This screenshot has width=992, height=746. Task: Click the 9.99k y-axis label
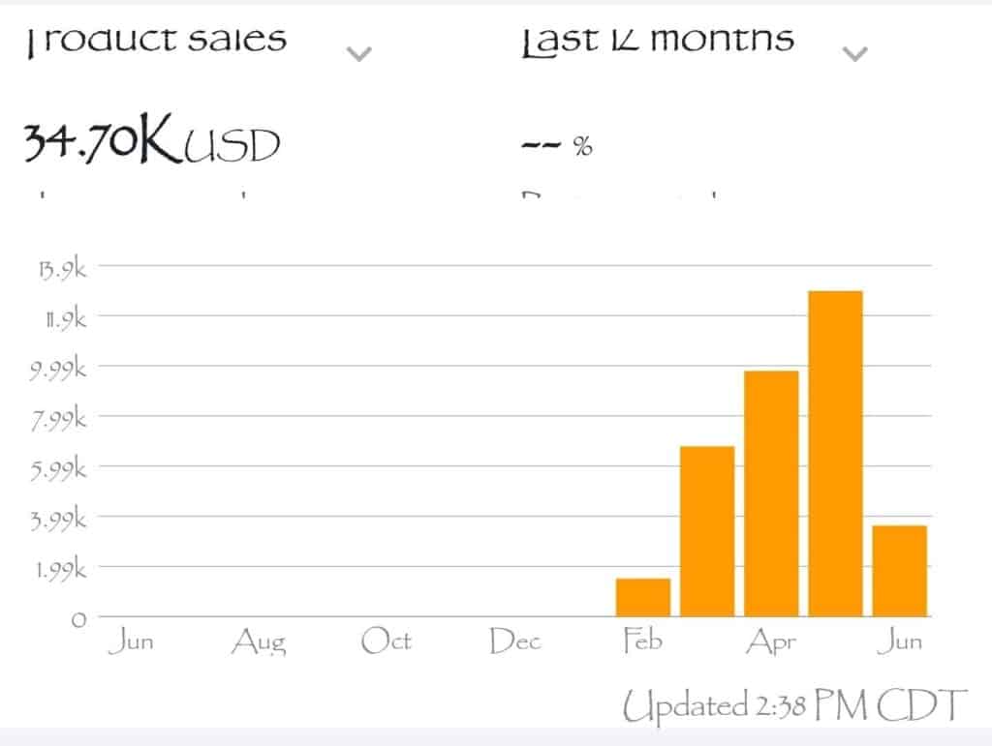tap(57, 369)
